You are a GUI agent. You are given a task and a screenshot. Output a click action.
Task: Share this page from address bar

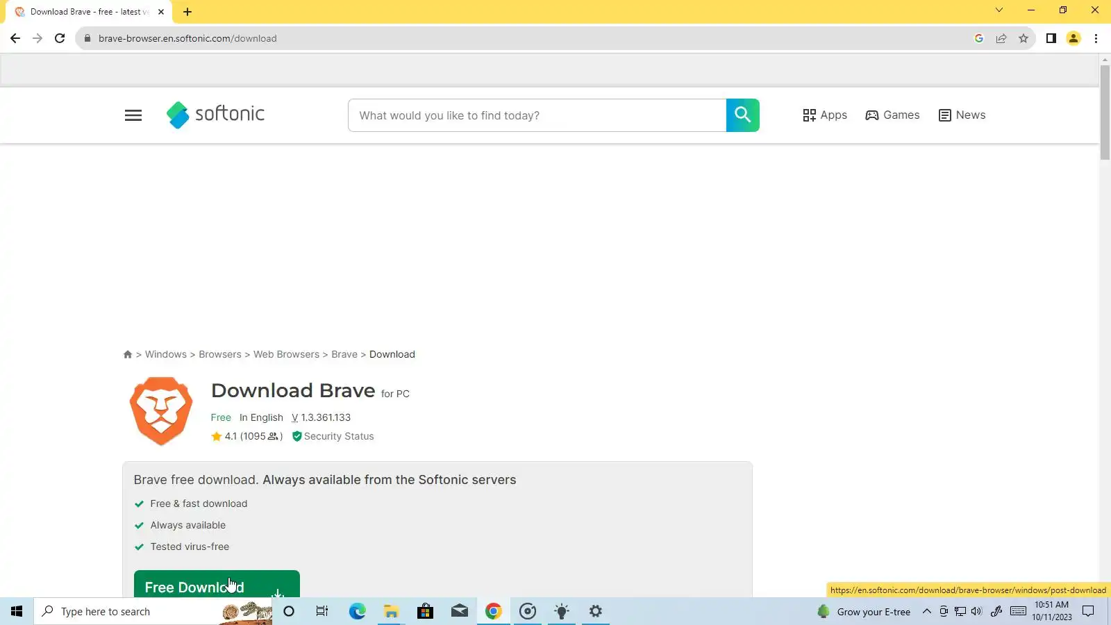tap(1001, 38)
